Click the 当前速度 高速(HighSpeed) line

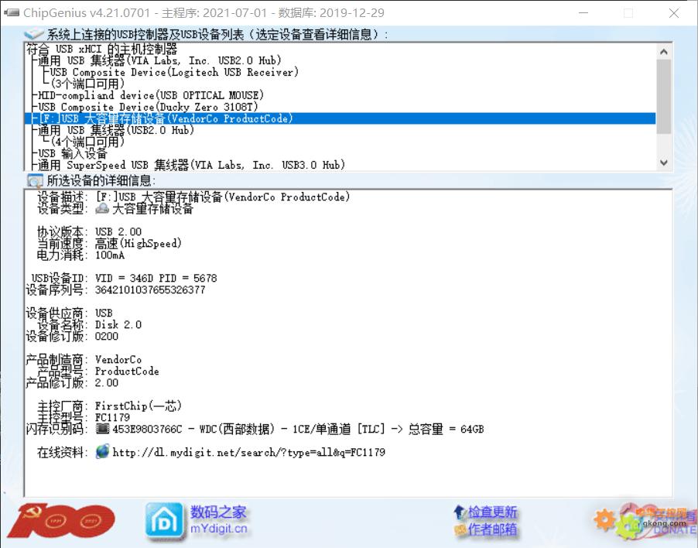109,243
